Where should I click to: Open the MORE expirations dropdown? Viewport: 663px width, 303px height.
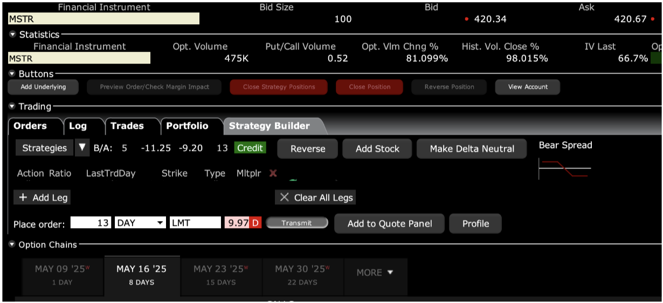(375, 273)
